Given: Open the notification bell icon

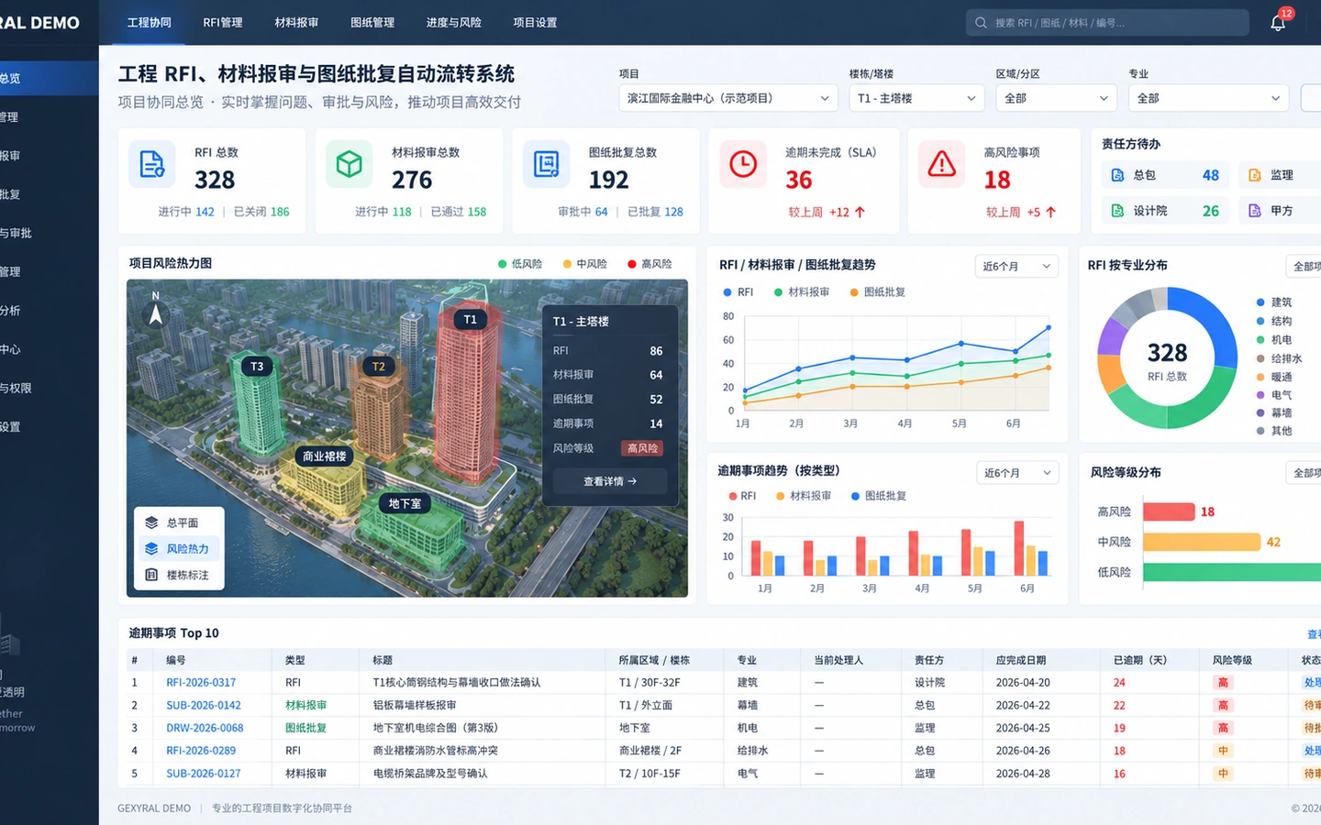Looking at the screenshot, I should point(1278,23).
